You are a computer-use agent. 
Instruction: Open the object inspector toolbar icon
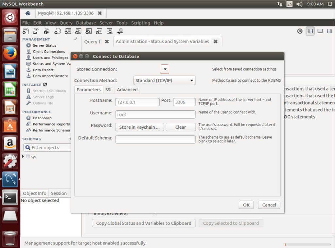point(47,31)
